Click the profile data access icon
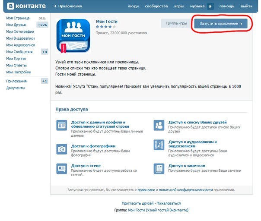The width and height of the screenshot is (261, 221). [x=62, y=126]
